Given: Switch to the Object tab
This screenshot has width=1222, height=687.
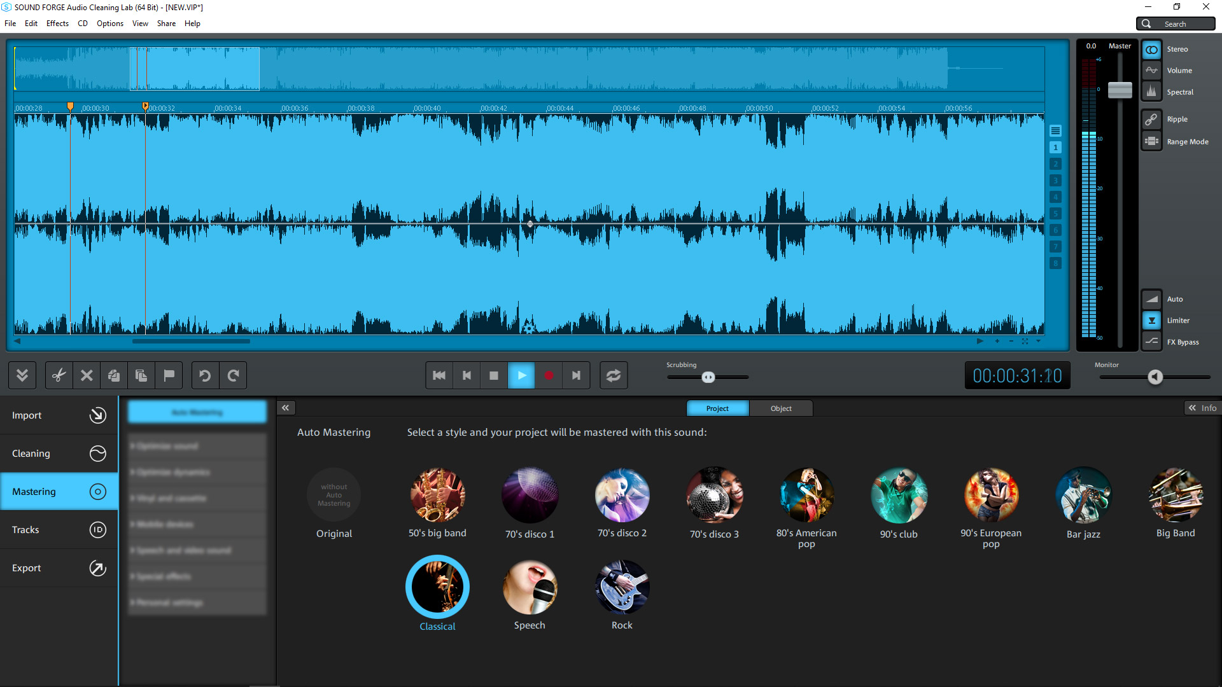Looking at the screenshot, I should [781, 408].
